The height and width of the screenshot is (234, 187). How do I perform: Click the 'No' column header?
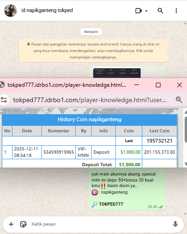(7, 131)
